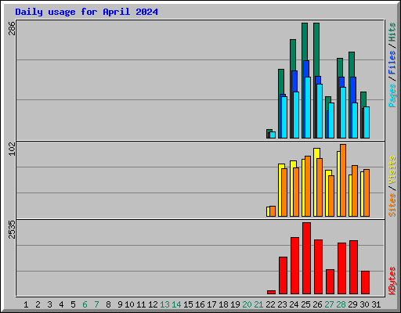This screenshot has width=401, height=313.
Task: Click green day 14 label
Action: [176, 304]
